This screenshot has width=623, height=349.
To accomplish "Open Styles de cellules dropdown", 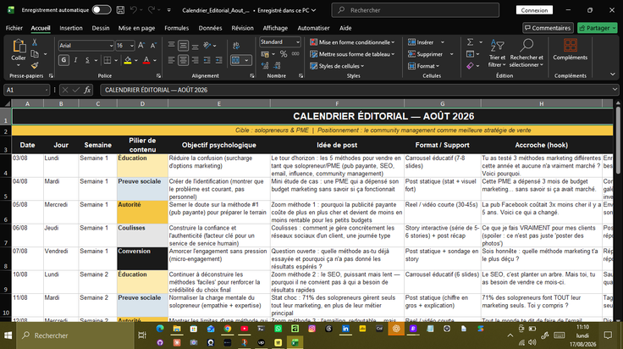I will [338, 66].
